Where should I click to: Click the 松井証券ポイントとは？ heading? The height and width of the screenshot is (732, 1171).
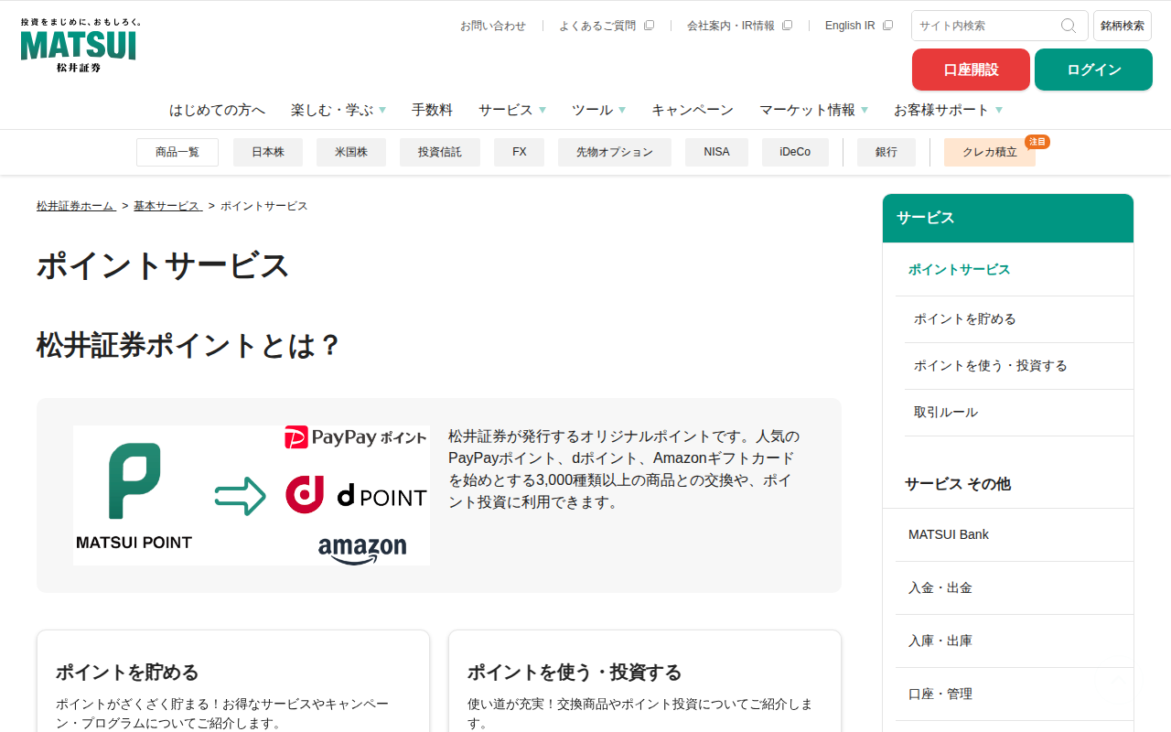pyautogui.click(x=188, y=346)
